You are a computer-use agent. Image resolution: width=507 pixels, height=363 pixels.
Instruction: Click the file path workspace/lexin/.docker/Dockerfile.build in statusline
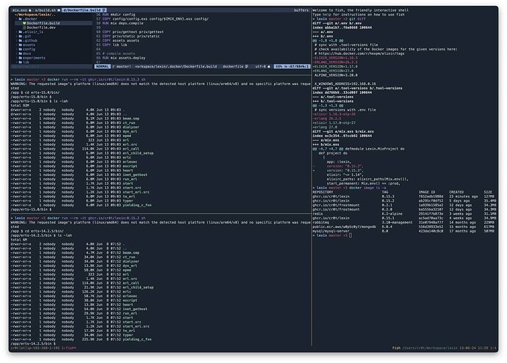[x=176, y=67]
